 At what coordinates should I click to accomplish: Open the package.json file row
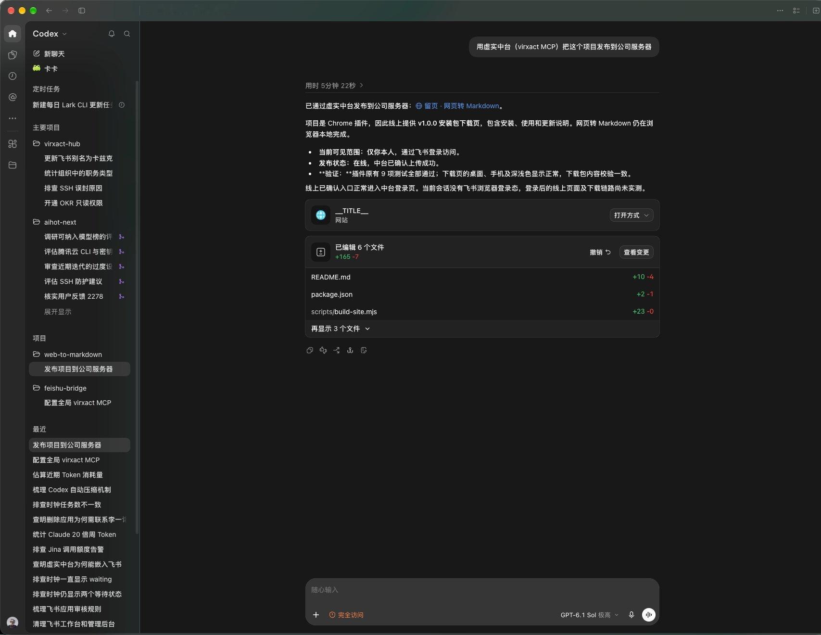482,294
